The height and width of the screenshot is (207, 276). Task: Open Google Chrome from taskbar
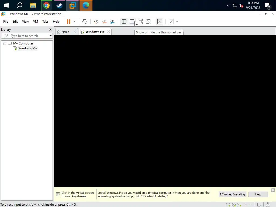tap(46, 5)
